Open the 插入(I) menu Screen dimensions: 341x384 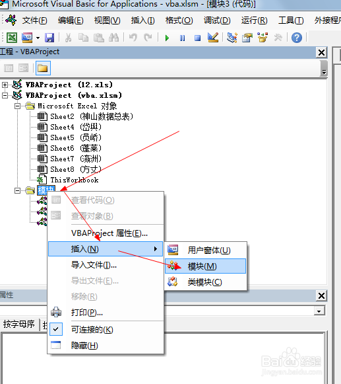point(142,20)
